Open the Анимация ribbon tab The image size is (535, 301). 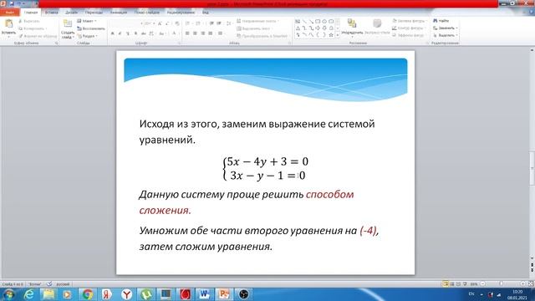(x=119, y=13)
